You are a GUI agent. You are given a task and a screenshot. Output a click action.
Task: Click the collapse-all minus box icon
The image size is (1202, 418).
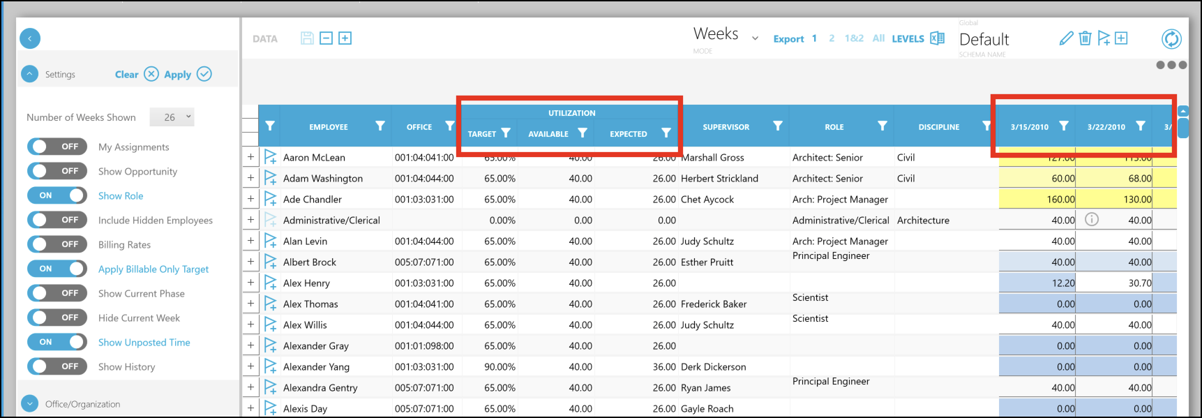point(326,38)
